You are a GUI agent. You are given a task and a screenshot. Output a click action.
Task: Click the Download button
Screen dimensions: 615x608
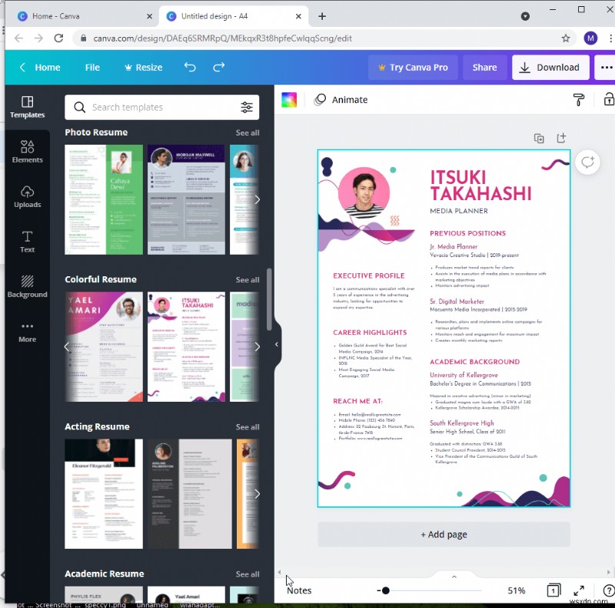tap(550, 68)
